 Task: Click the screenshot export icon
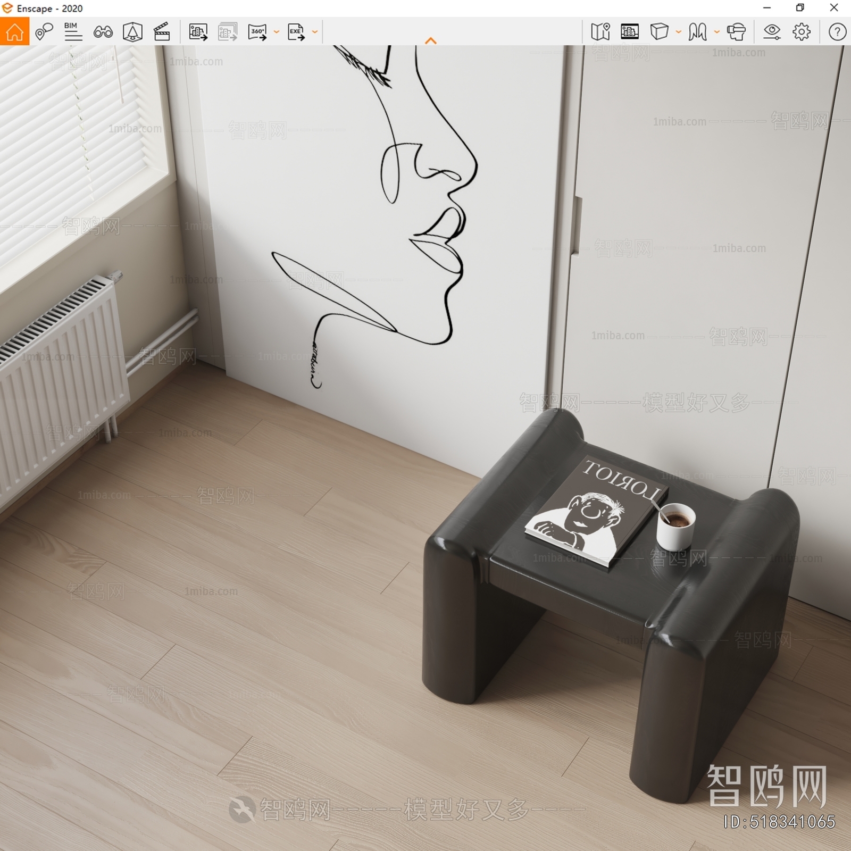(x=198, y=32)
